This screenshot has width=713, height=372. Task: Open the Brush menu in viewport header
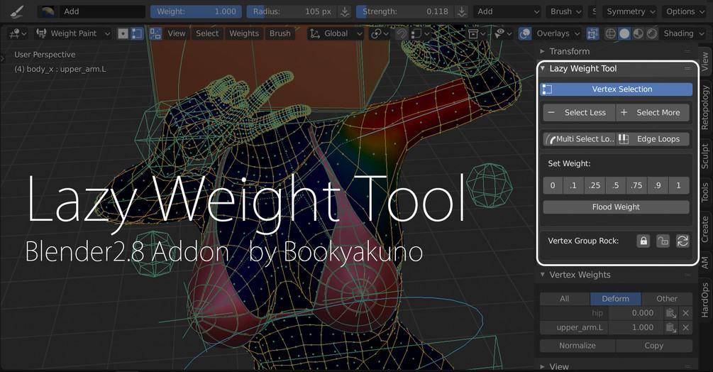coord(280,33)
